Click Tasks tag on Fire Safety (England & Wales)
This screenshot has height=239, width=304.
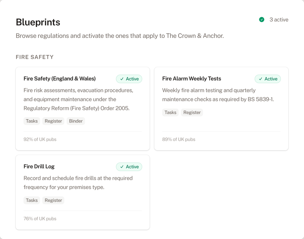pos(32,121)
